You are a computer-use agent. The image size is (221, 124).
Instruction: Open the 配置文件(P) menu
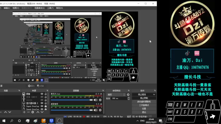click(27, 8)
